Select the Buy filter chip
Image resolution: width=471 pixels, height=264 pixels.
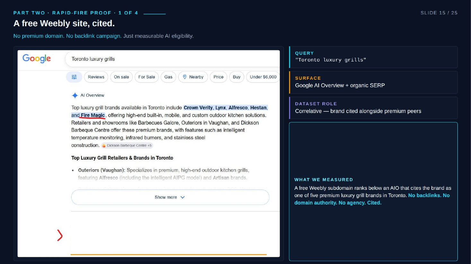[237, 77]
